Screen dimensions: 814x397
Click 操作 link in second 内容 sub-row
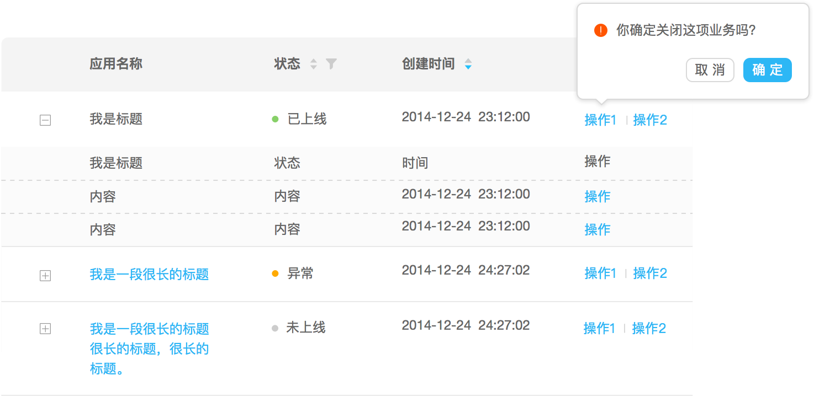click(x=598, y=229)
